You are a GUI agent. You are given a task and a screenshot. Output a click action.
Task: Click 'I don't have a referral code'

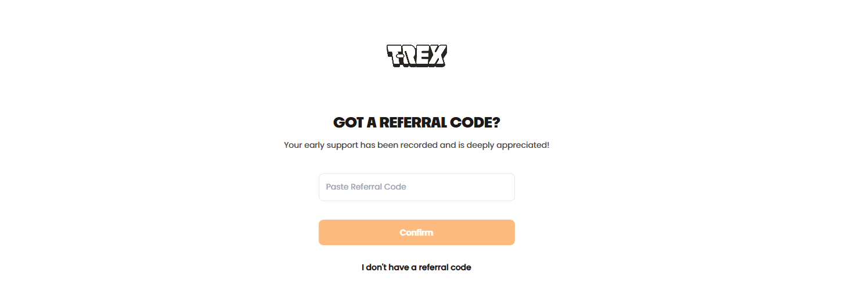coord(416,267)
